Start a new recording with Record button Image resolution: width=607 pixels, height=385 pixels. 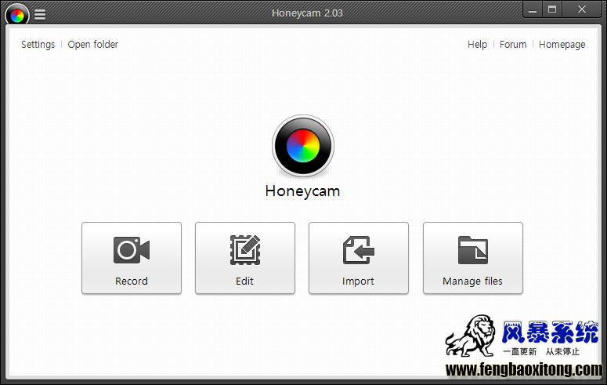[x=132, y=258]
